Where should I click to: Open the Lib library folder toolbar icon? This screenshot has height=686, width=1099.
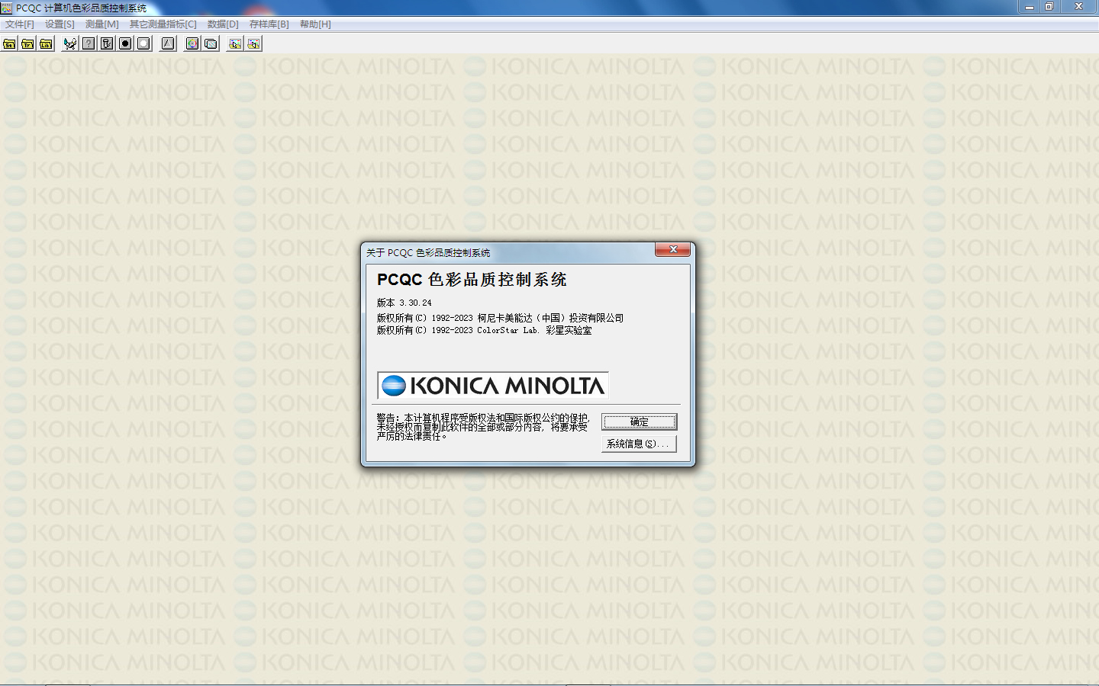(46, 43)
